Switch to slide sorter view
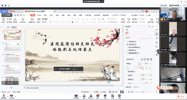 click(113, 92)
